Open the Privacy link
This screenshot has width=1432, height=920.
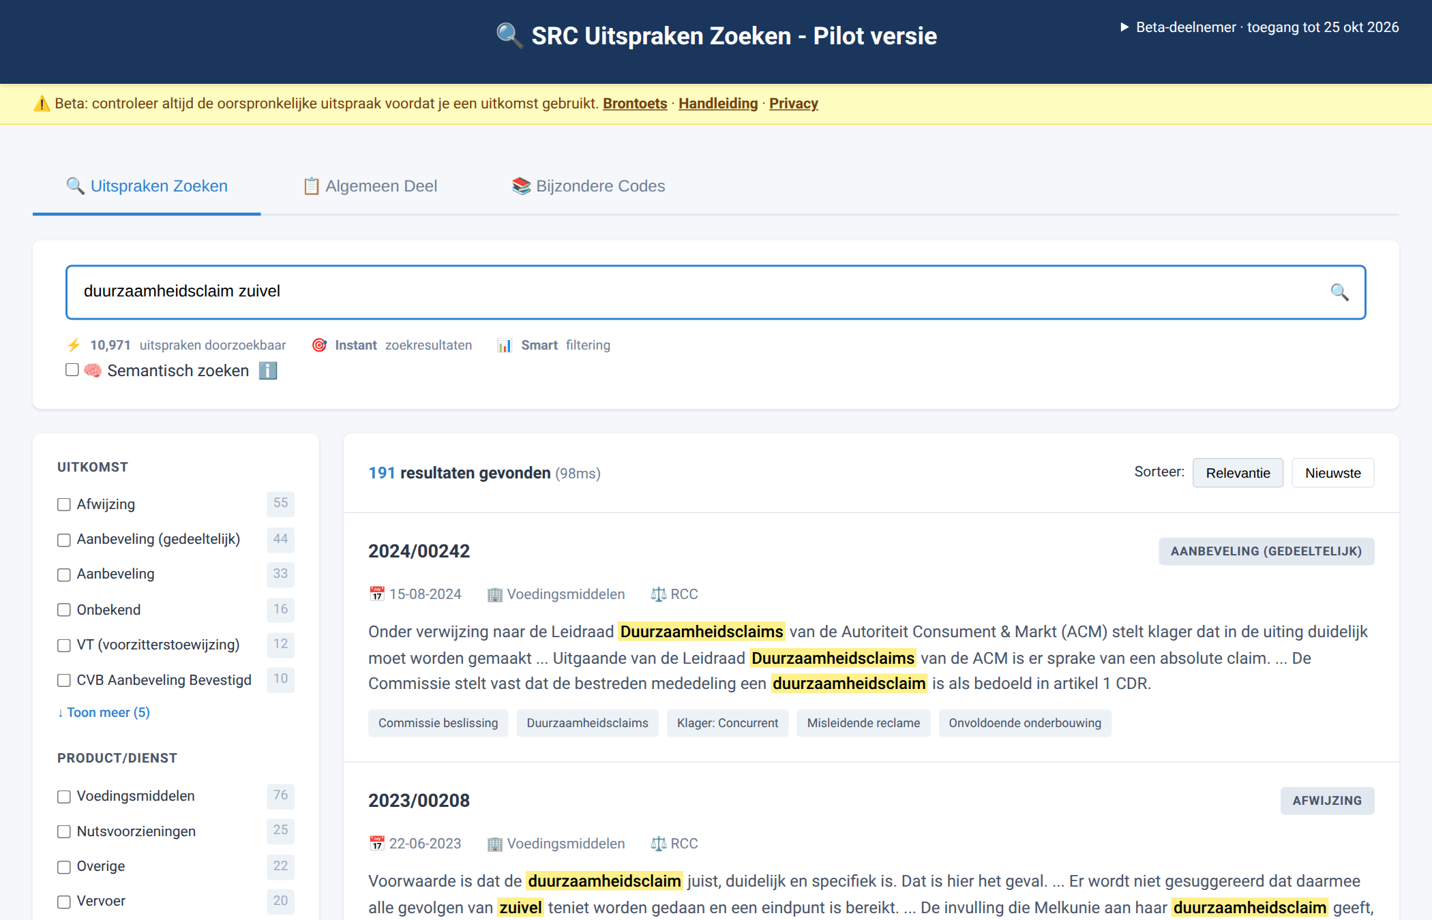(794, 104)
